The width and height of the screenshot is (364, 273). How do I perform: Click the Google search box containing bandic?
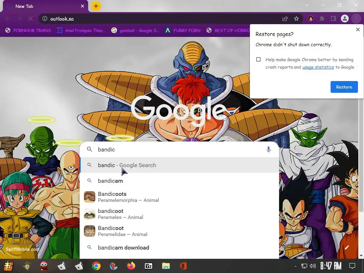click(x=179, y=149)
